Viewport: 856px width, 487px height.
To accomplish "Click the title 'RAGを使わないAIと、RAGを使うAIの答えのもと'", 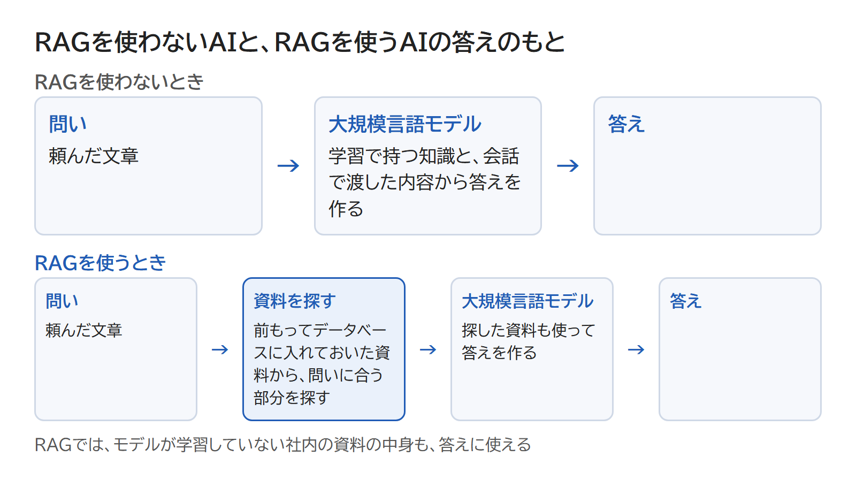I will point(300,42).
